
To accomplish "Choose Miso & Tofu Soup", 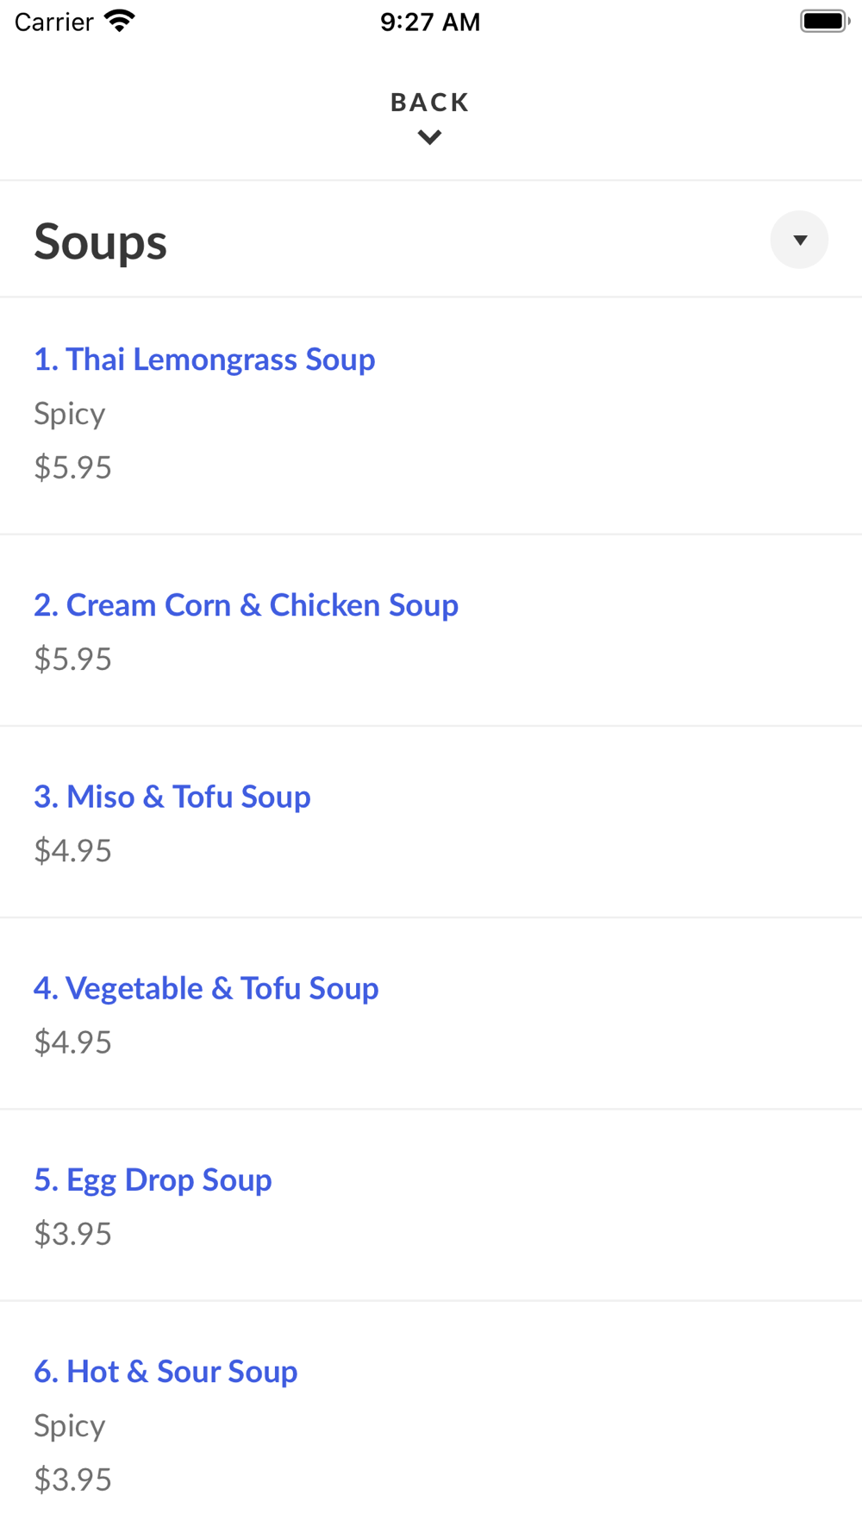I will pos(172,797).
